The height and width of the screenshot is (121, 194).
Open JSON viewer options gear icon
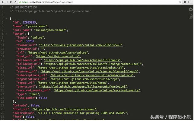(190, 9)
